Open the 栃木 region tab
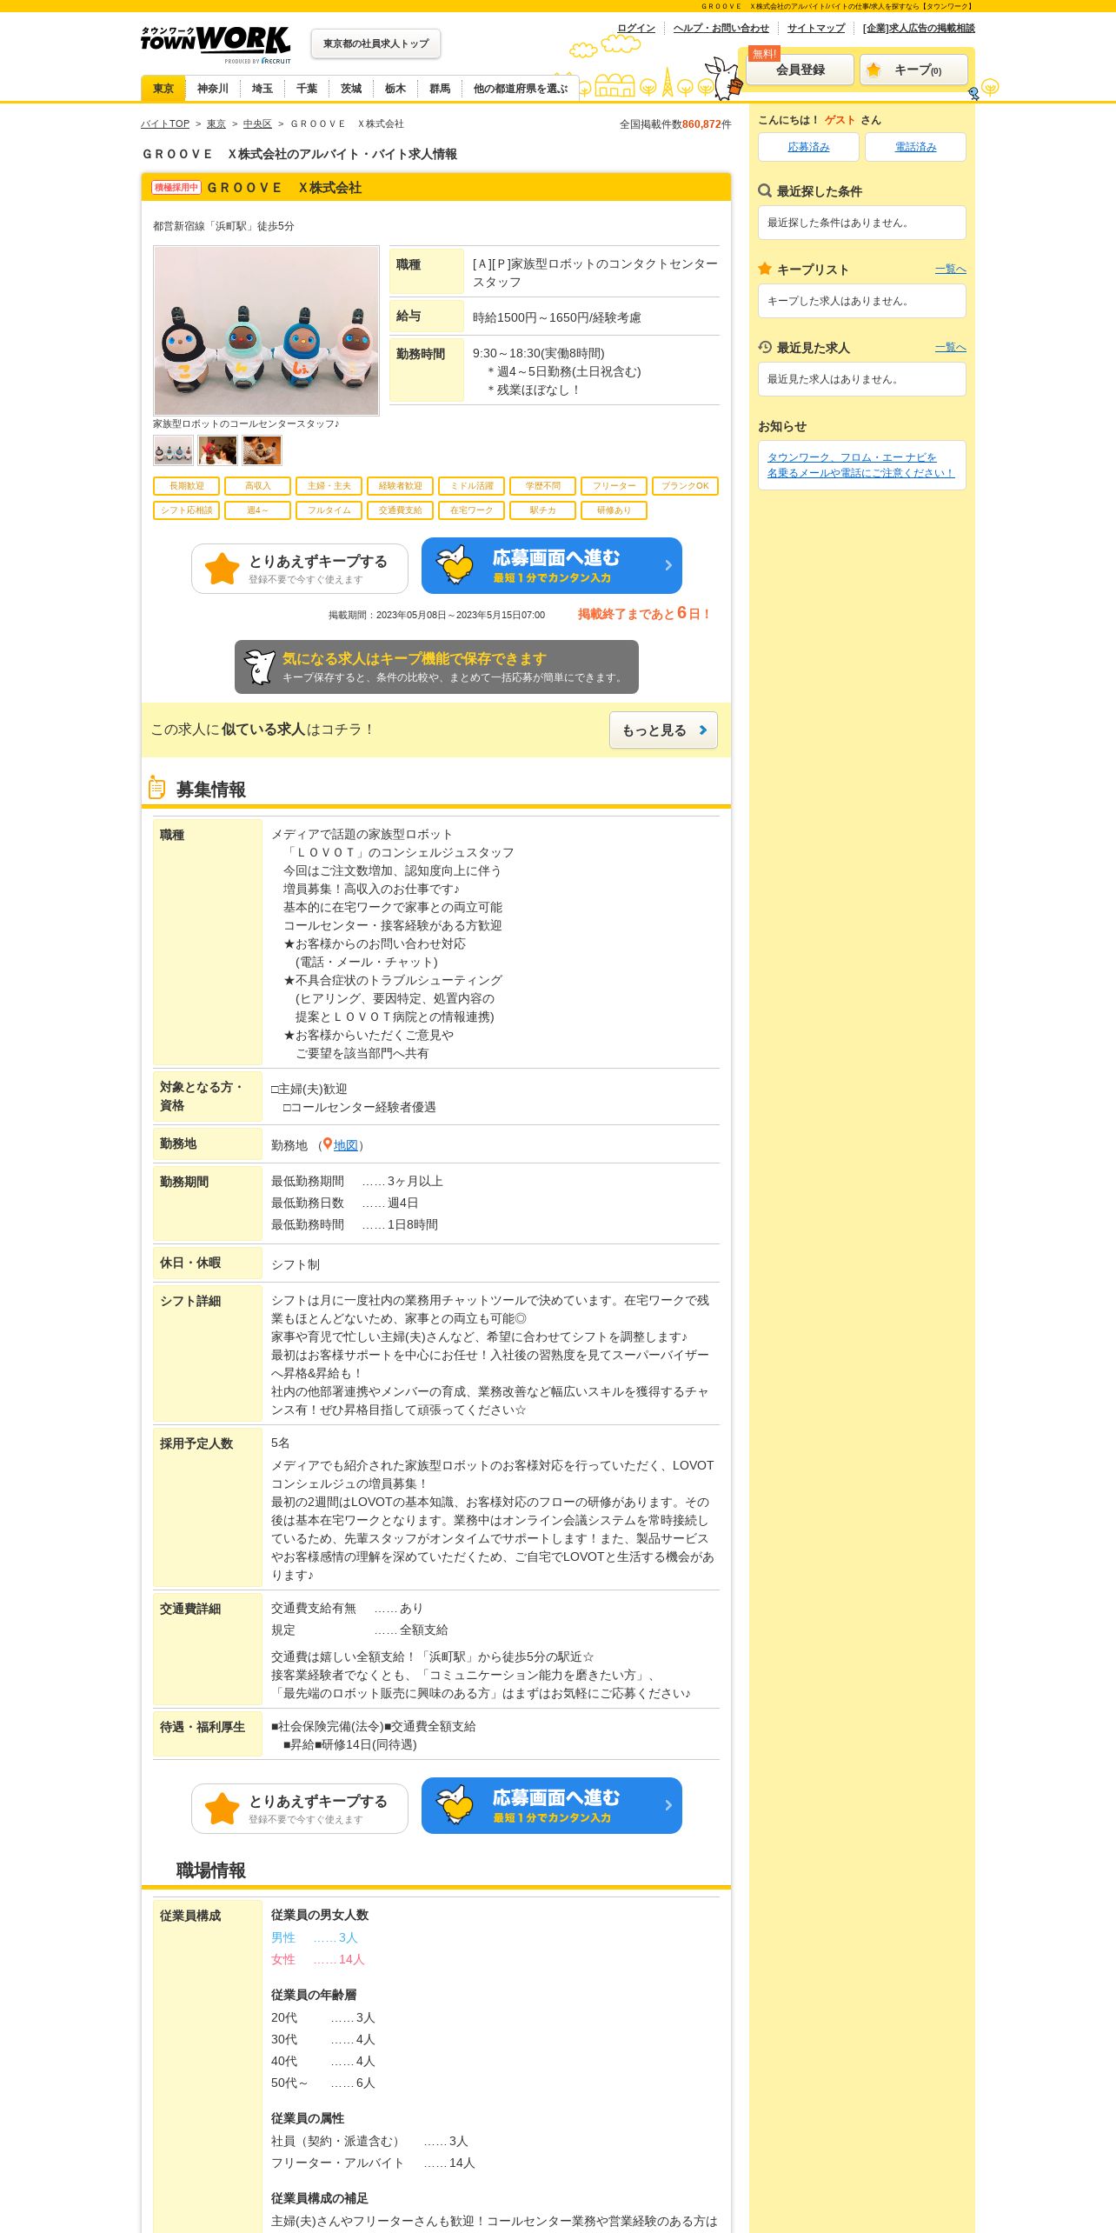1116x2233 pixels. [x=395, y=89]
